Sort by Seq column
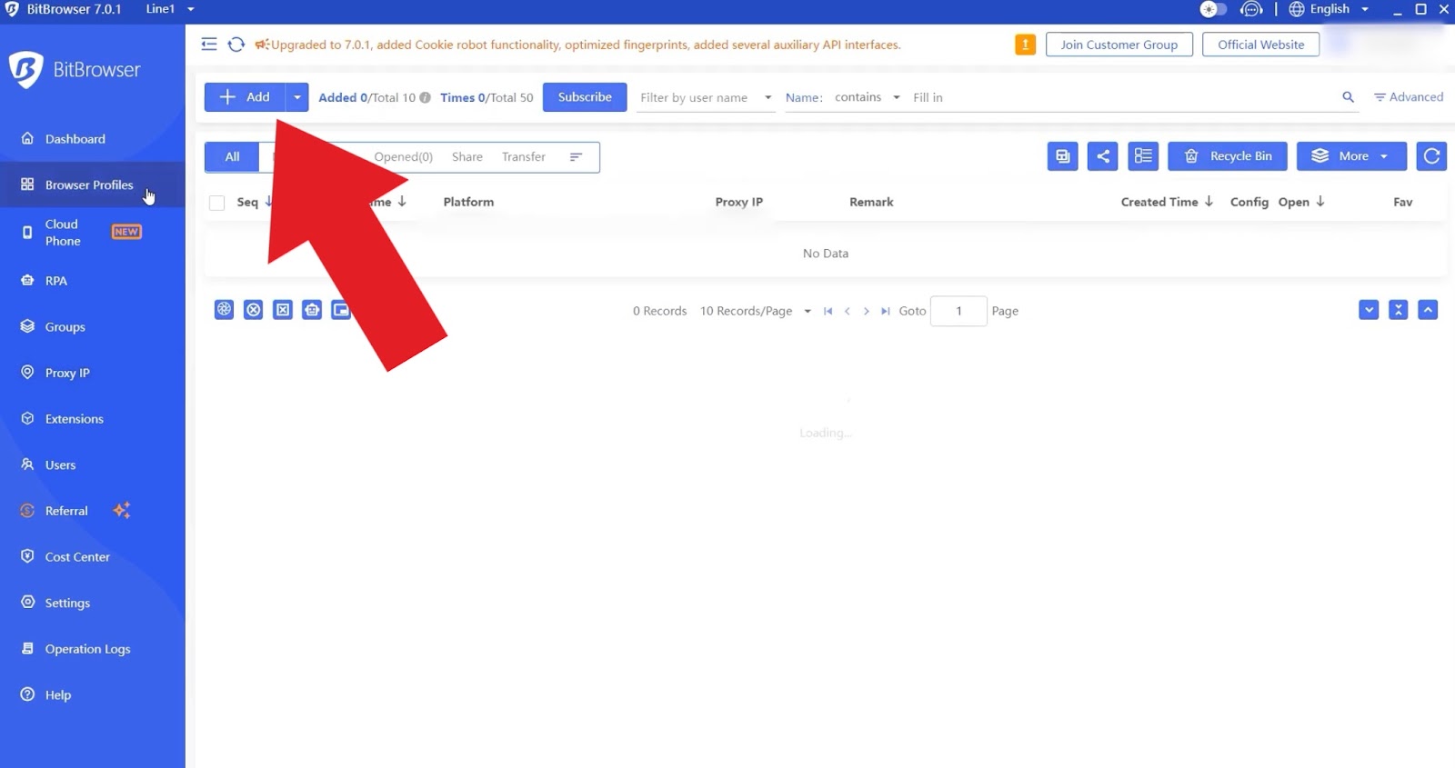Screen dimensions: 1455x768 (254, 203)
